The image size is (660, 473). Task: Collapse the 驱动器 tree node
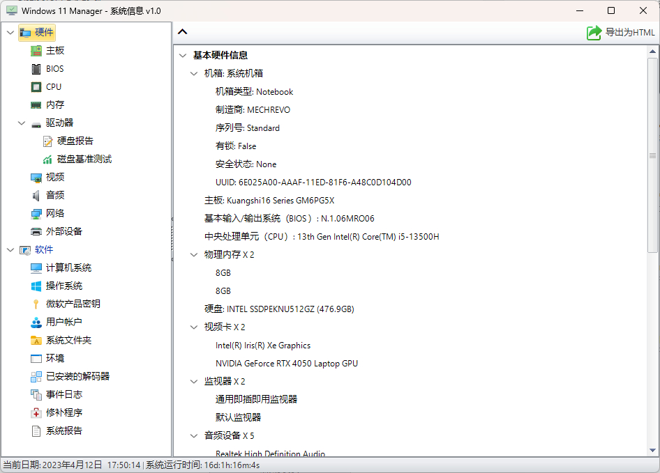pos(22,123)
